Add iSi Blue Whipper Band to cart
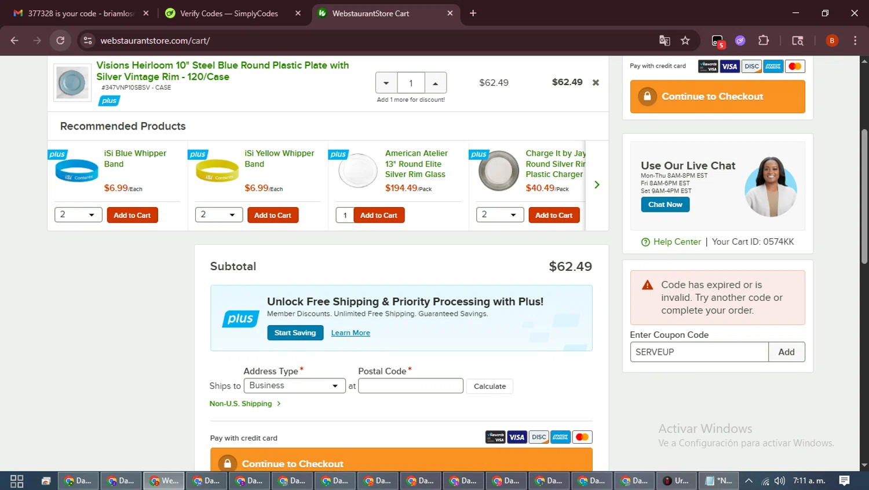 pos(132,215)
